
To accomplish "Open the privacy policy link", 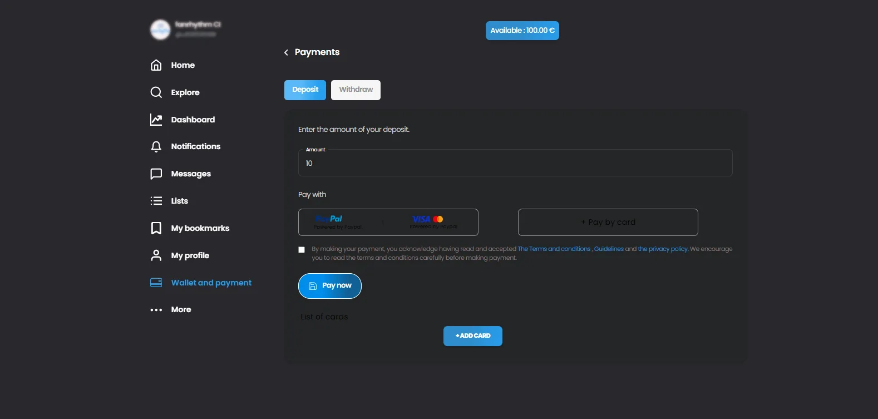I will (663, 249).
